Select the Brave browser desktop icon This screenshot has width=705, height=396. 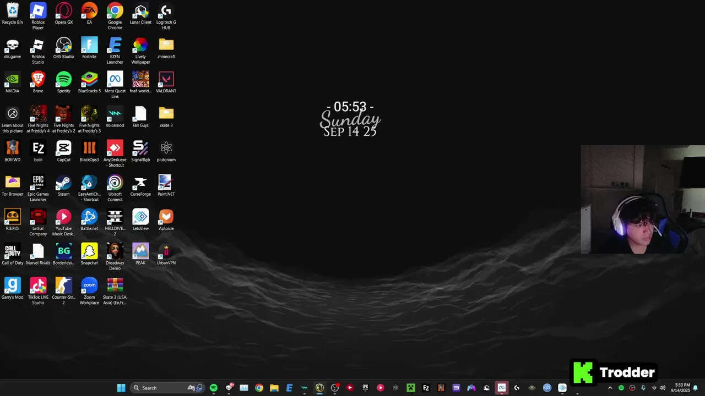(38, 83)
